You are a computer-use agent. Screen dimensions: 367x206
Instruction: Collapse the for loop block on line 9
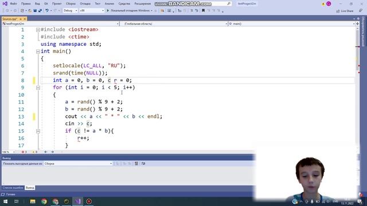tap(38, 88)
